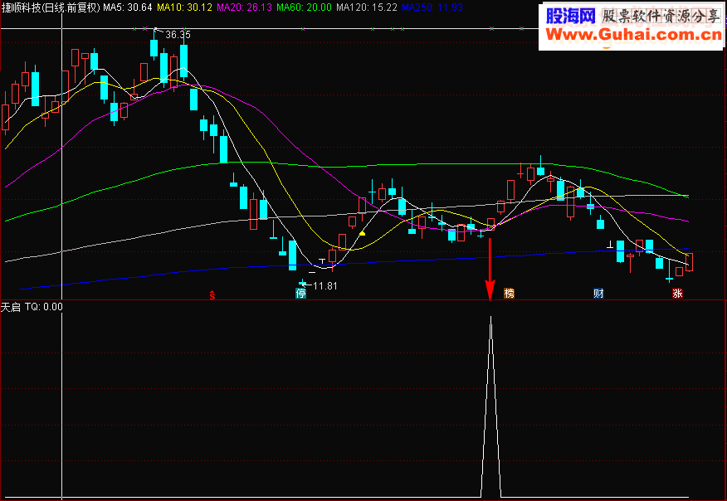Click the red S signal marker
The image size is (727, 501).
click(x=212, y=294)
